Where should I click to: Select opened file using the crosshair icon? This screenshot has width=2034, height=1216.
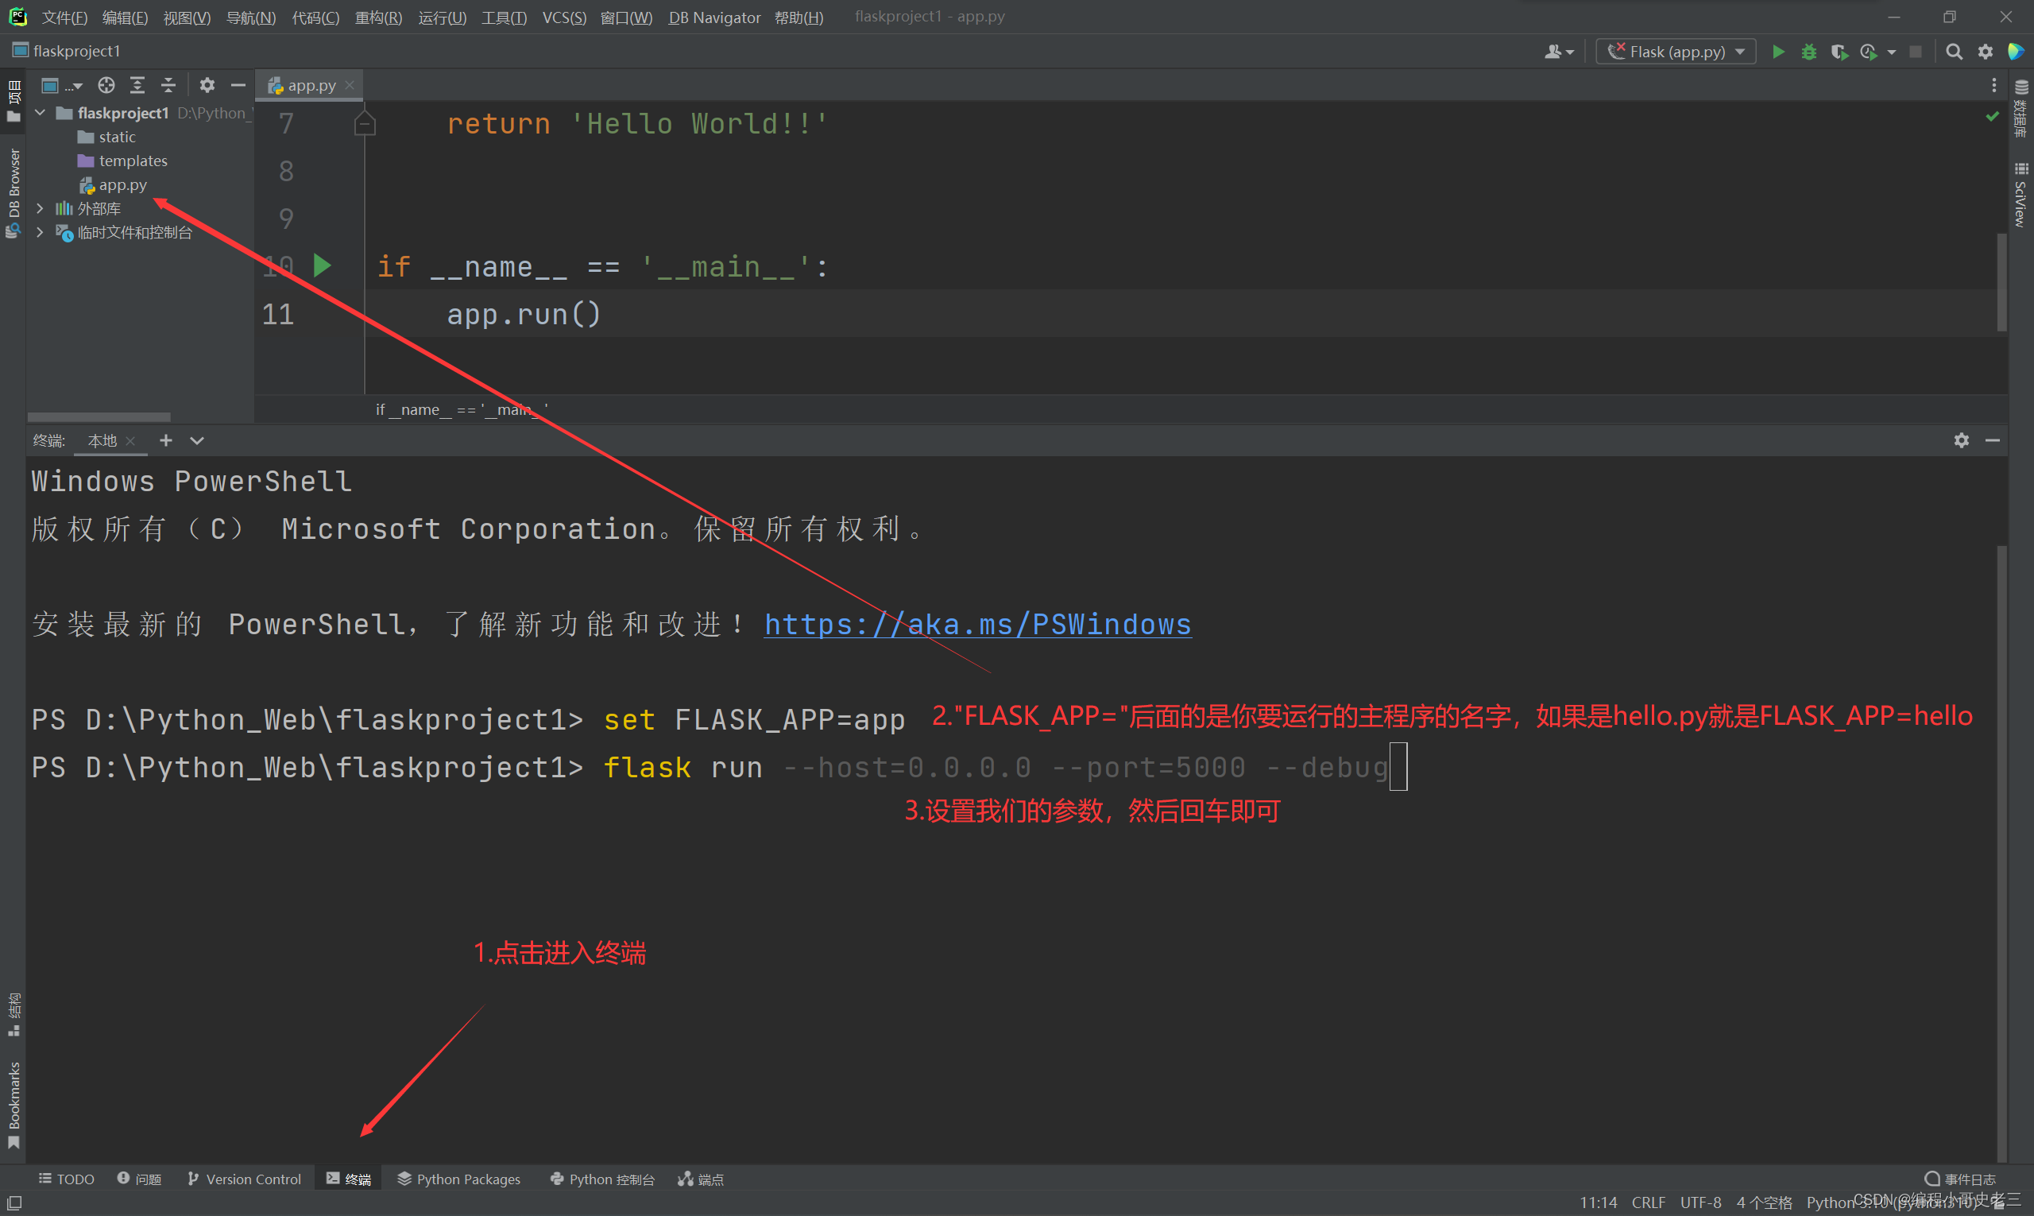click(106, 85)
